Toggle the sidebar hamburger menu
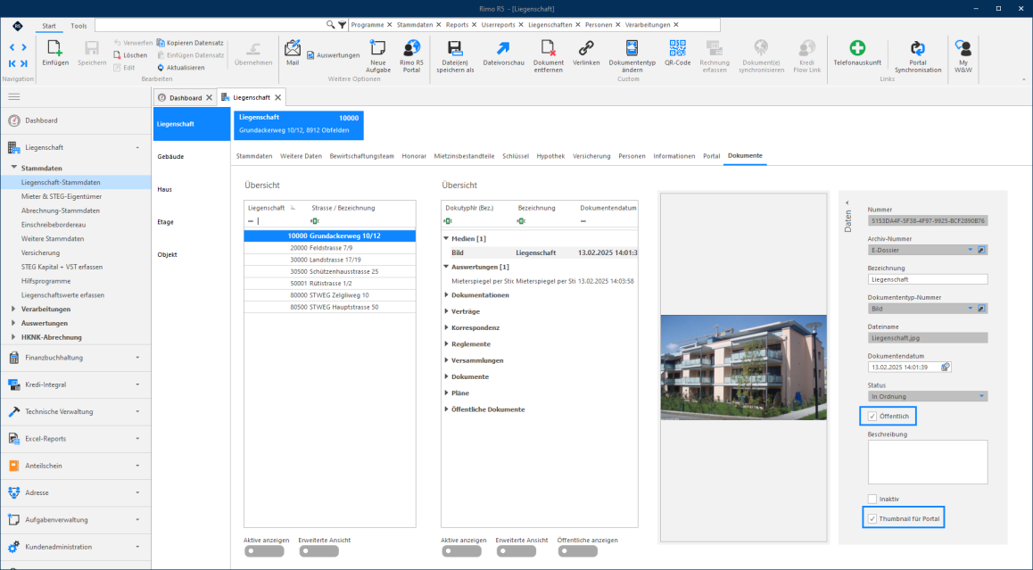 (x=14, y=97)
